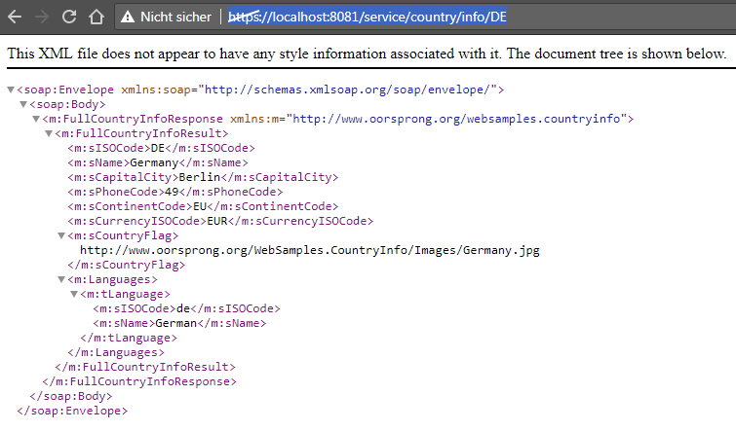Reload the current page
Image resolution: width=736 pixels, height=431 pixels.
68,17
